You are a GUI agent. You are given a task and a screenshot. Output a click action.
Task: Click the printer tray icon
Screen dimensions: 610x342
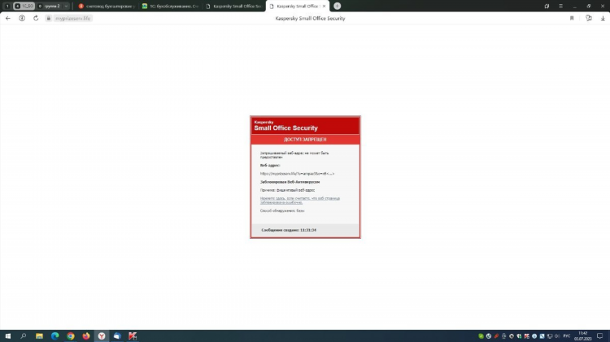click(503, 336)
